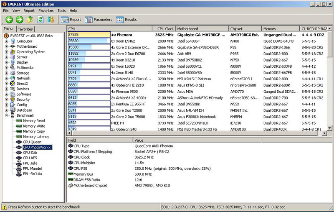Screen dimensions: 334x212
Task: Open the View menu
Action: 16,10
